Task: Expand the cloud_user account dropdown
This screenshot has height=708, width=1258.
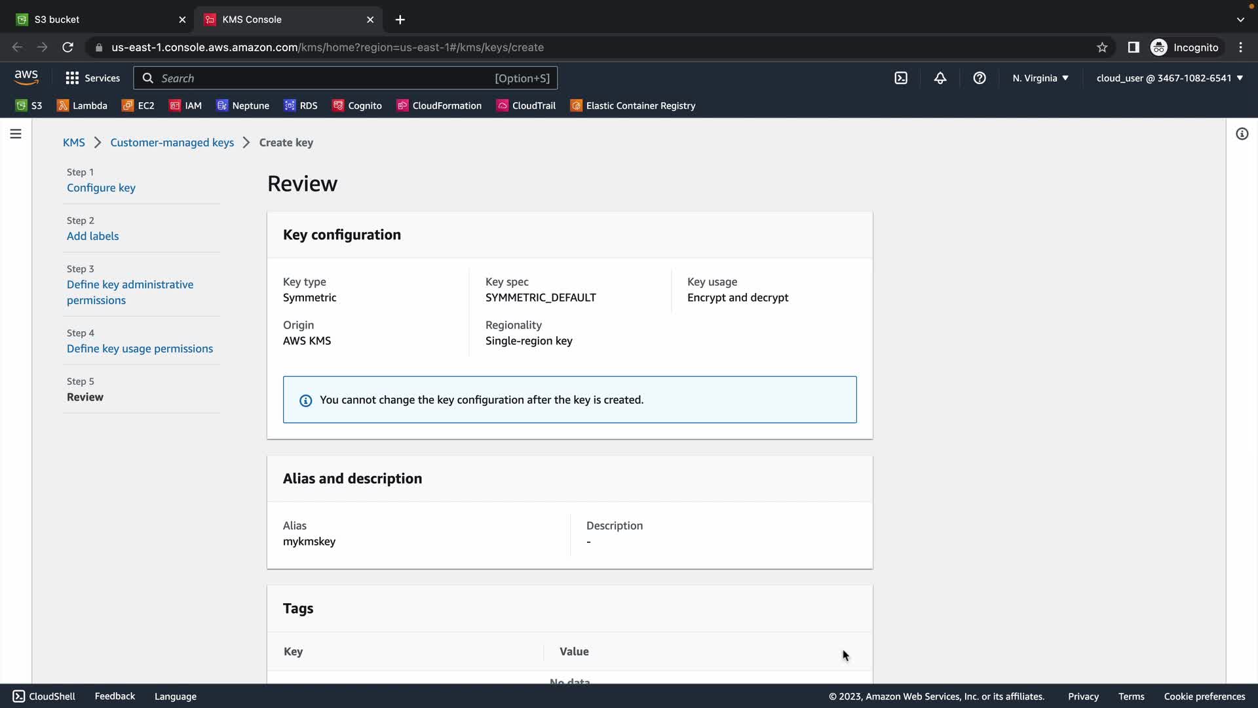Action: pos(1170,78)
